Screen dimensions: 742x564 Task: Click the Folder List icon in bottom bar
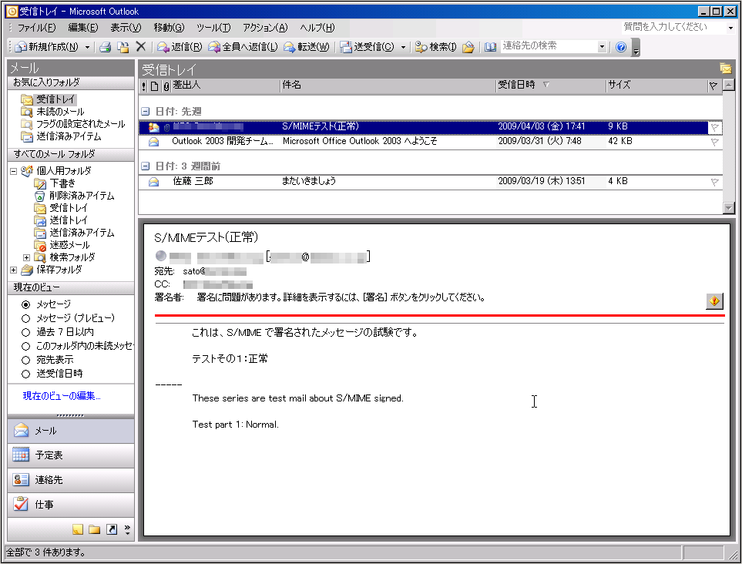pyautogui.click(x=95, y=529)
